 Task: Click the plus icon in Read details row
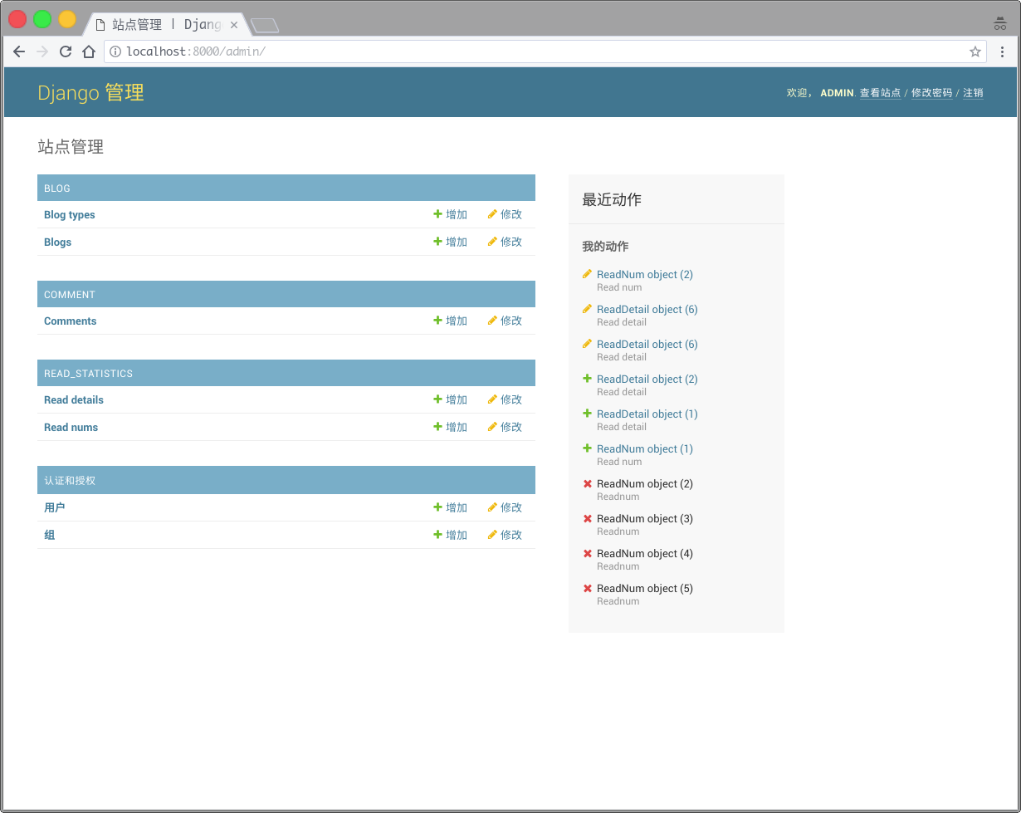(x=437, y=399)
